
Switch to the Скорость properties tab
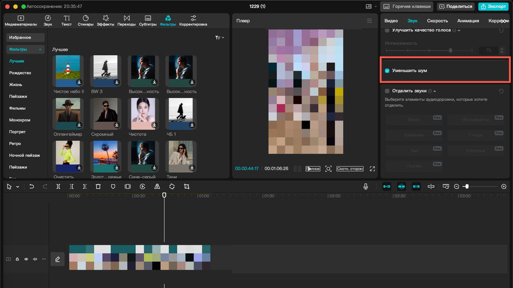click(x=437, y=21)
